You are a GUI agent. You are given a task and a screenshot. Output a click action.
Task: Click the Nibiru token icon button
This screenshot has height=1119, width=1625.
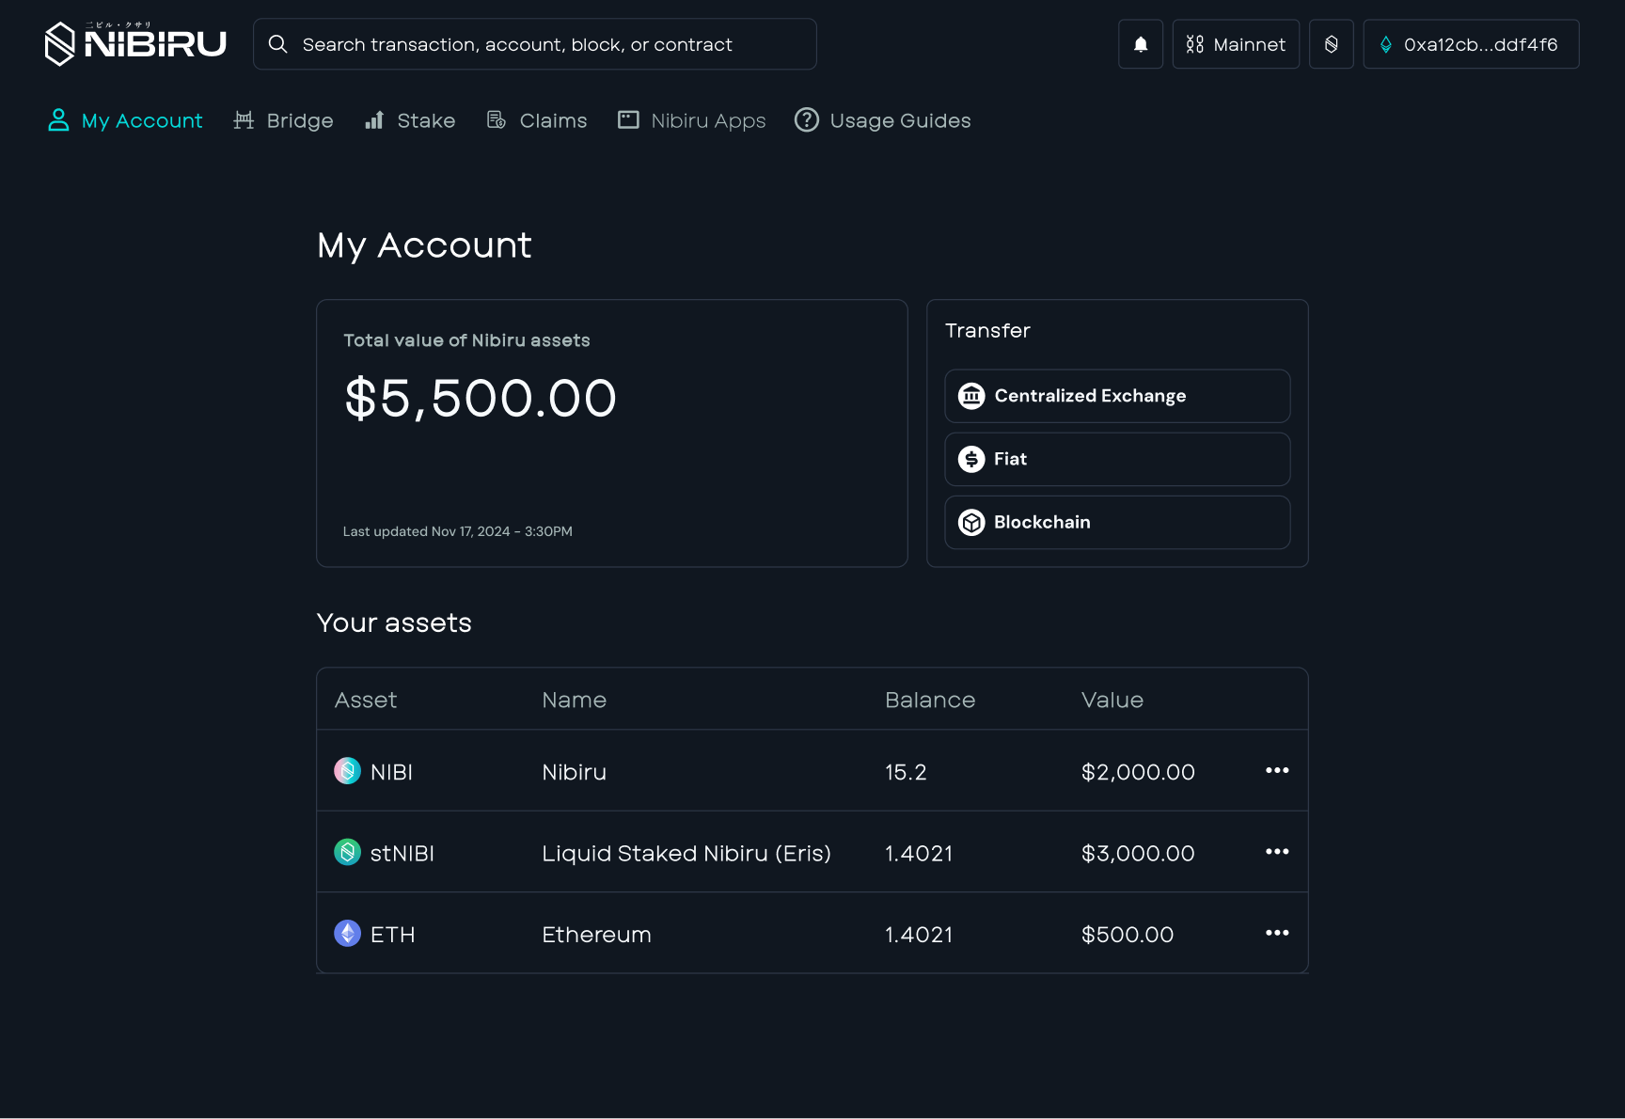(1331, 44)
